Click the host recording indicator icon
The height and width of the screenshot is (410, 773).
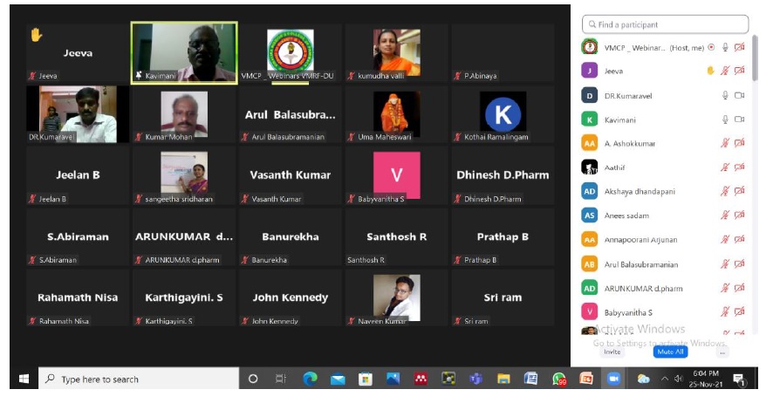click(x=710, y=47)
